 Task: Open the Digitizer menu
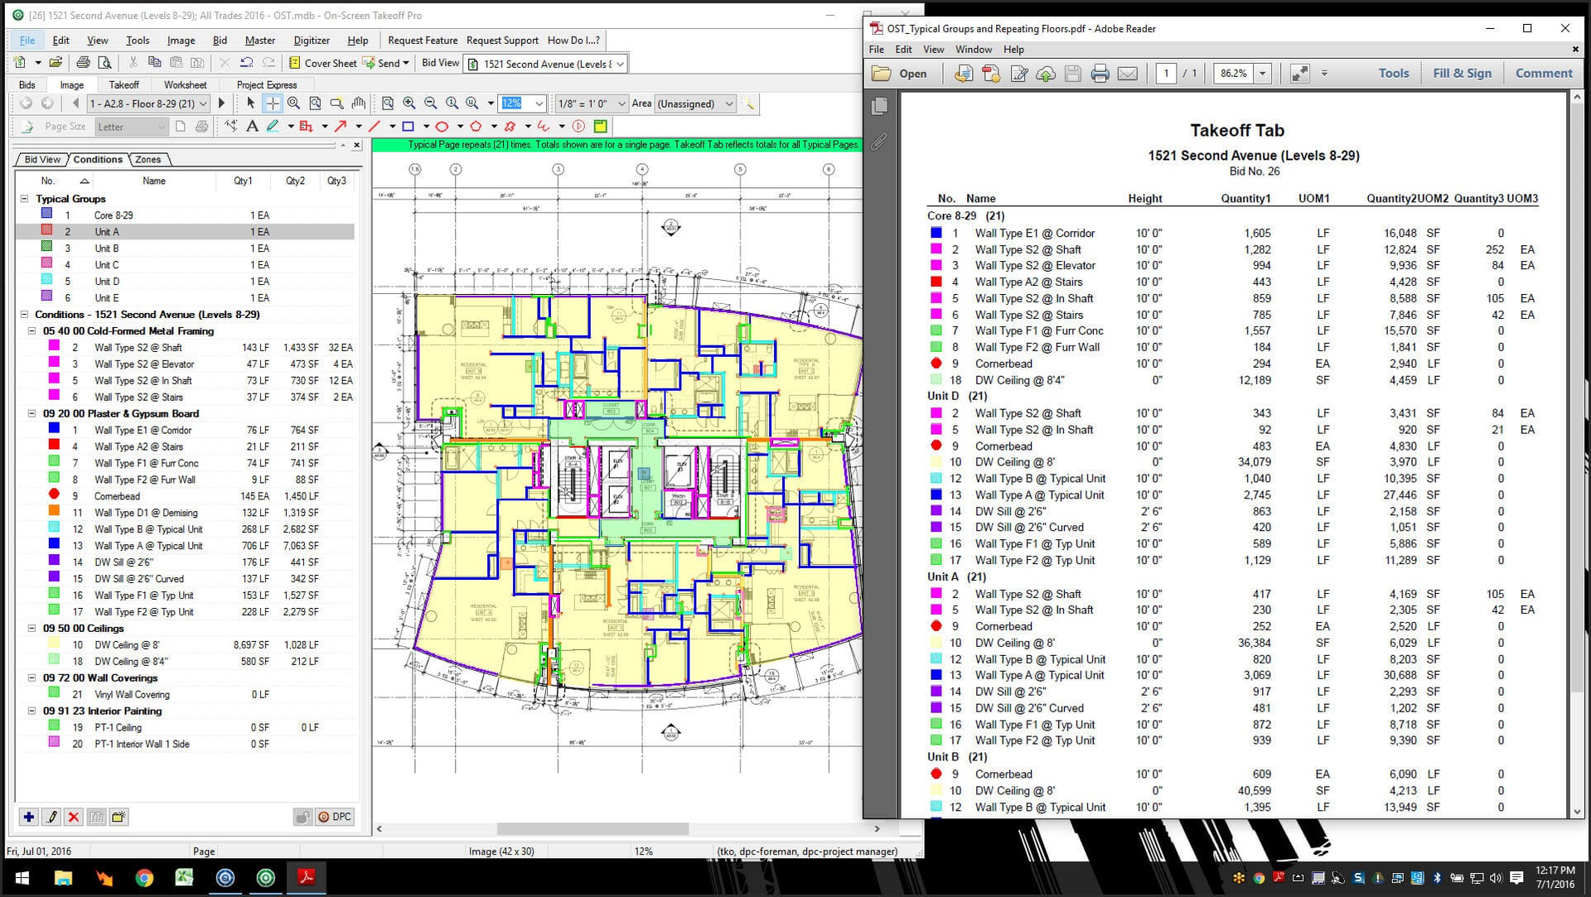click(312, 40)
